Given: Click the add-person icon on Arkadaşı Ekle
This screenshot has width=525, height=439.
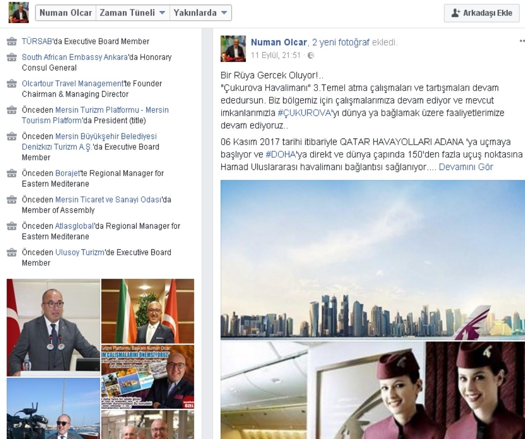Looking at the screenshot, I should pos(456,13).
